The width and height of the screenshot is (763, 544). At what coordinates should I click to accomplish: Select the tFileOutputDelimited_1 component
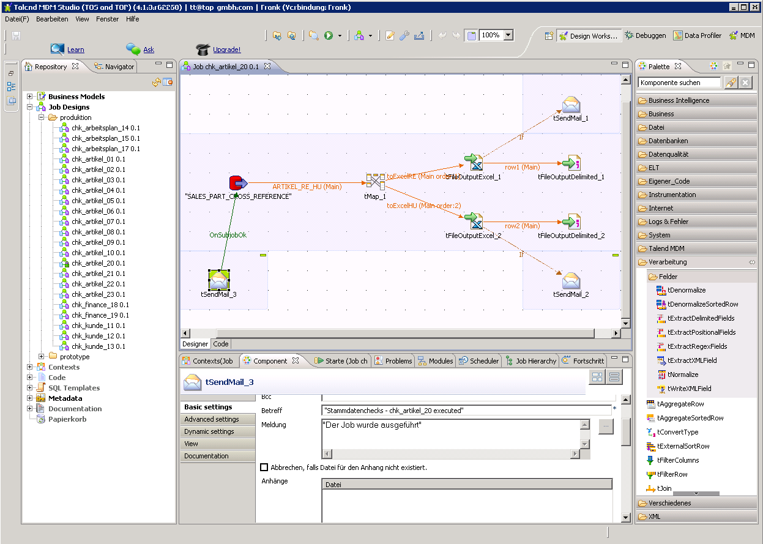pos(571,162)
